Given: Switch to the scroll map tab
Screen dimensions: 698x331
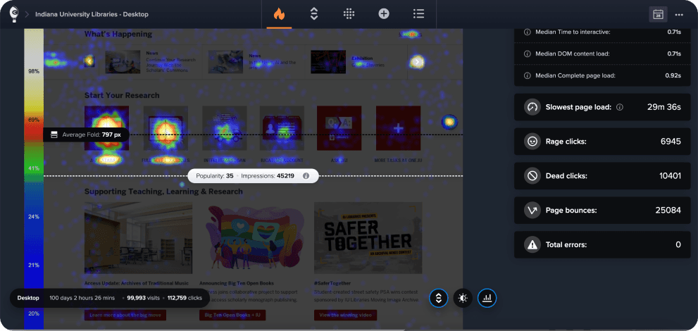Looking at the screenshot, I should coord(314,14).
